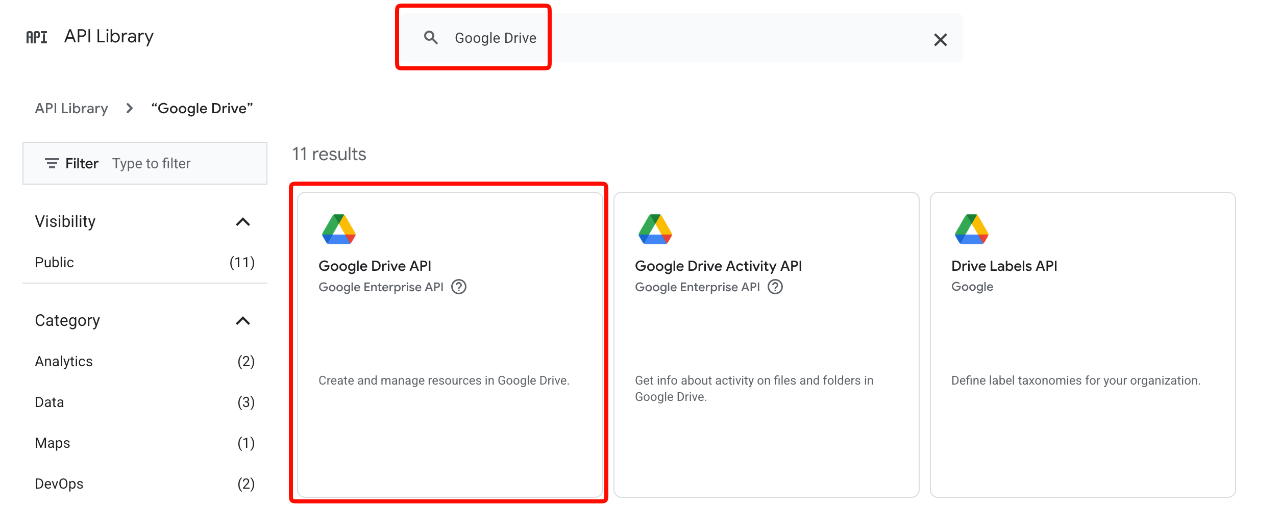
Task: Select the Maps category filter
Action: [53, 443]
